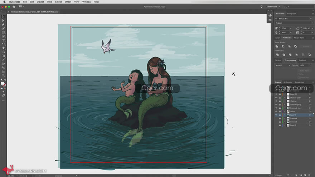Click the Expand button in Pathfinder

coord(306,46)
